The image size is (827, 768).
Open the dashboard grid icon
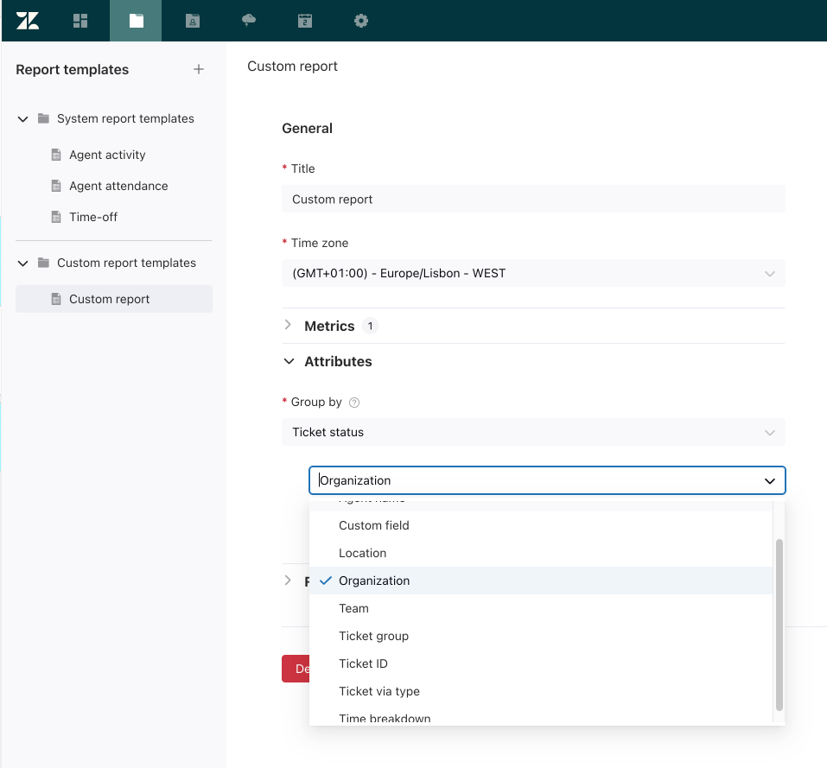pyautogui.click(x=80, y=21)
